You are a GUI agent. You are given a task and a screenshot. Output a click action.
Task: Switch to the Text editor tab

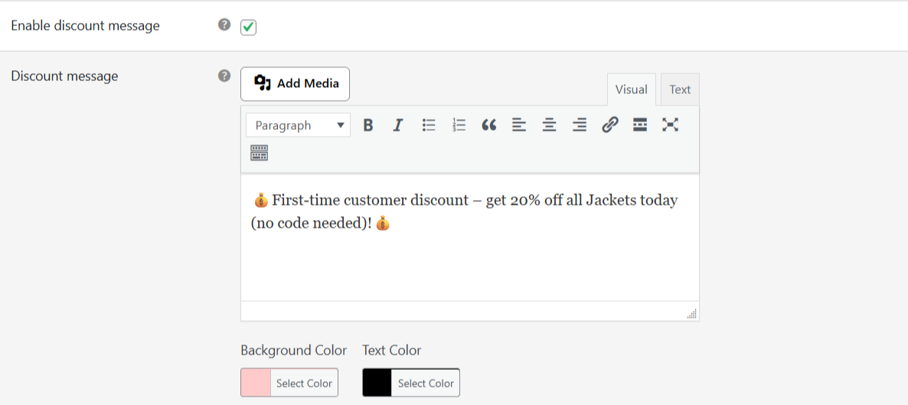[x=680, y=89]
